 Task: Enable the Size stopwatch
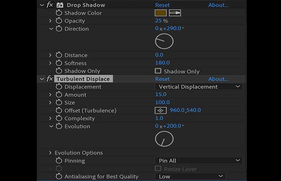(x=59, y=103)
